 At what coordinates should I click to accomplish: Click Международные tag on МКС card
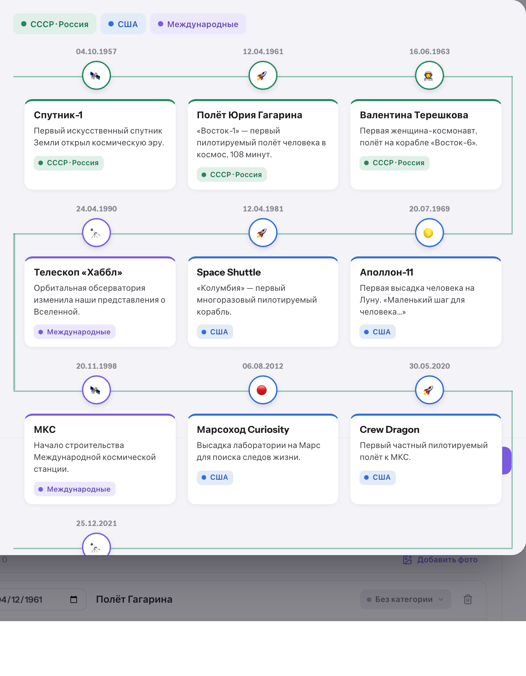pyautogui.click(x=75, y=489)
